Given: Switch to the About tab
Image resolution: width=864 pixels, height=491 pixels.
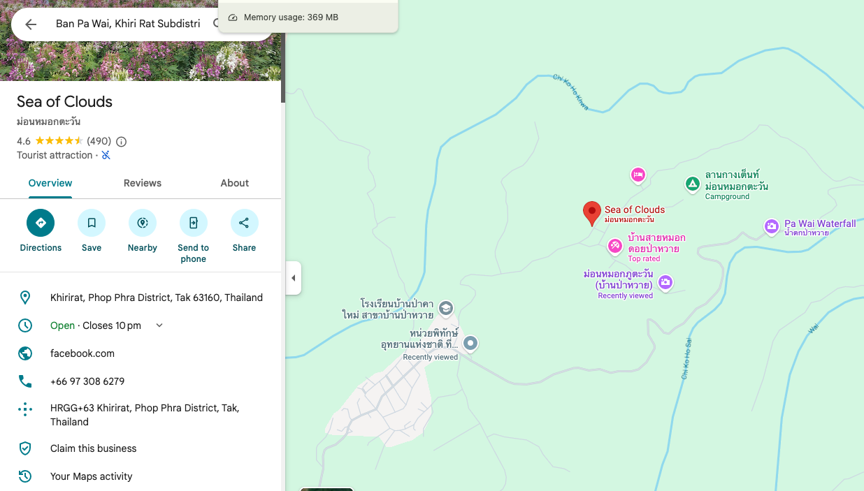Looking at the screenshot, I should pos(235,184).
